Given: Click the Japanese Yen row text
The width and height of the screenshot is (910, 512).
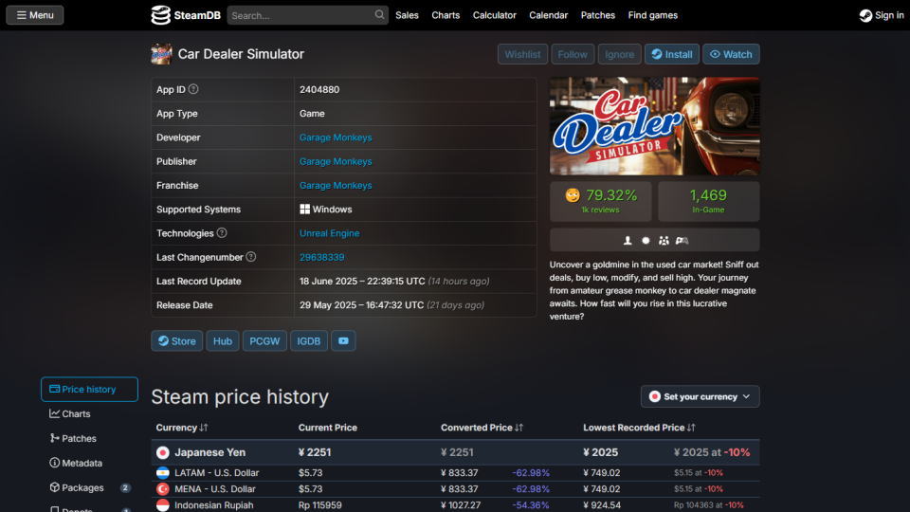Looking at the screenshot, I should point(210,452).
